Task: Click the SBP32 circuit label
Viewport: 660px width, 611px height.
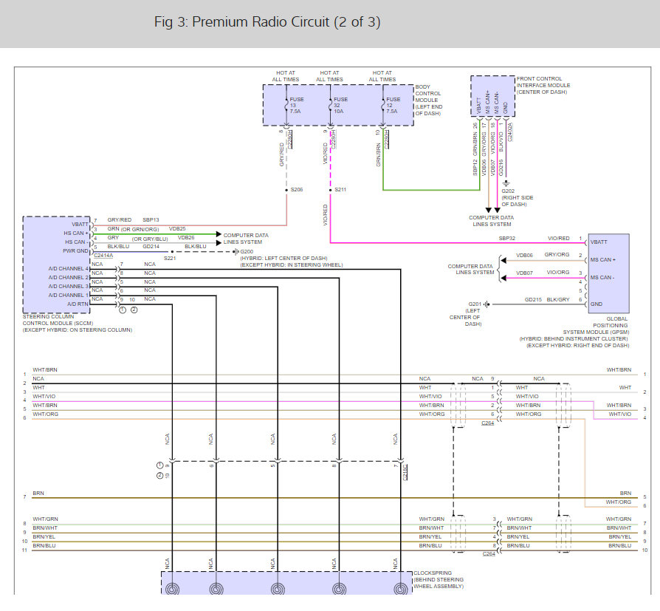Action: (506, 239)
